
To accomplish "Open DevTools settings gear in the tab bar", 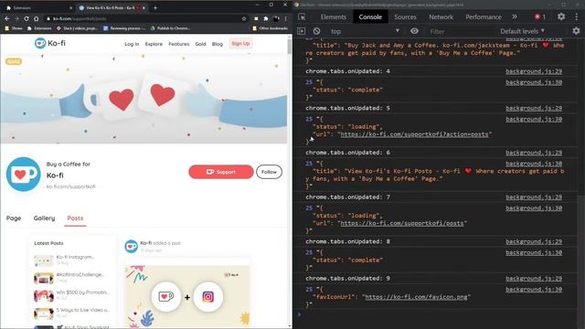I will [561, 16].
